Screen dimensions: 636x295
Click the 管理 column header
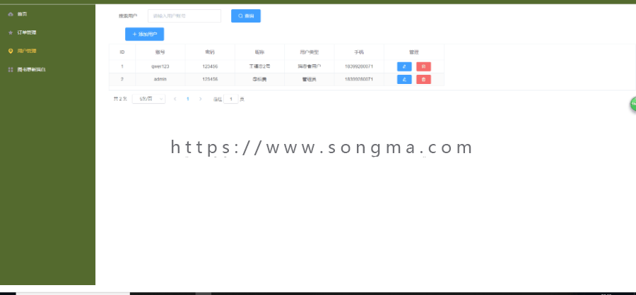[x=413, y=52]
